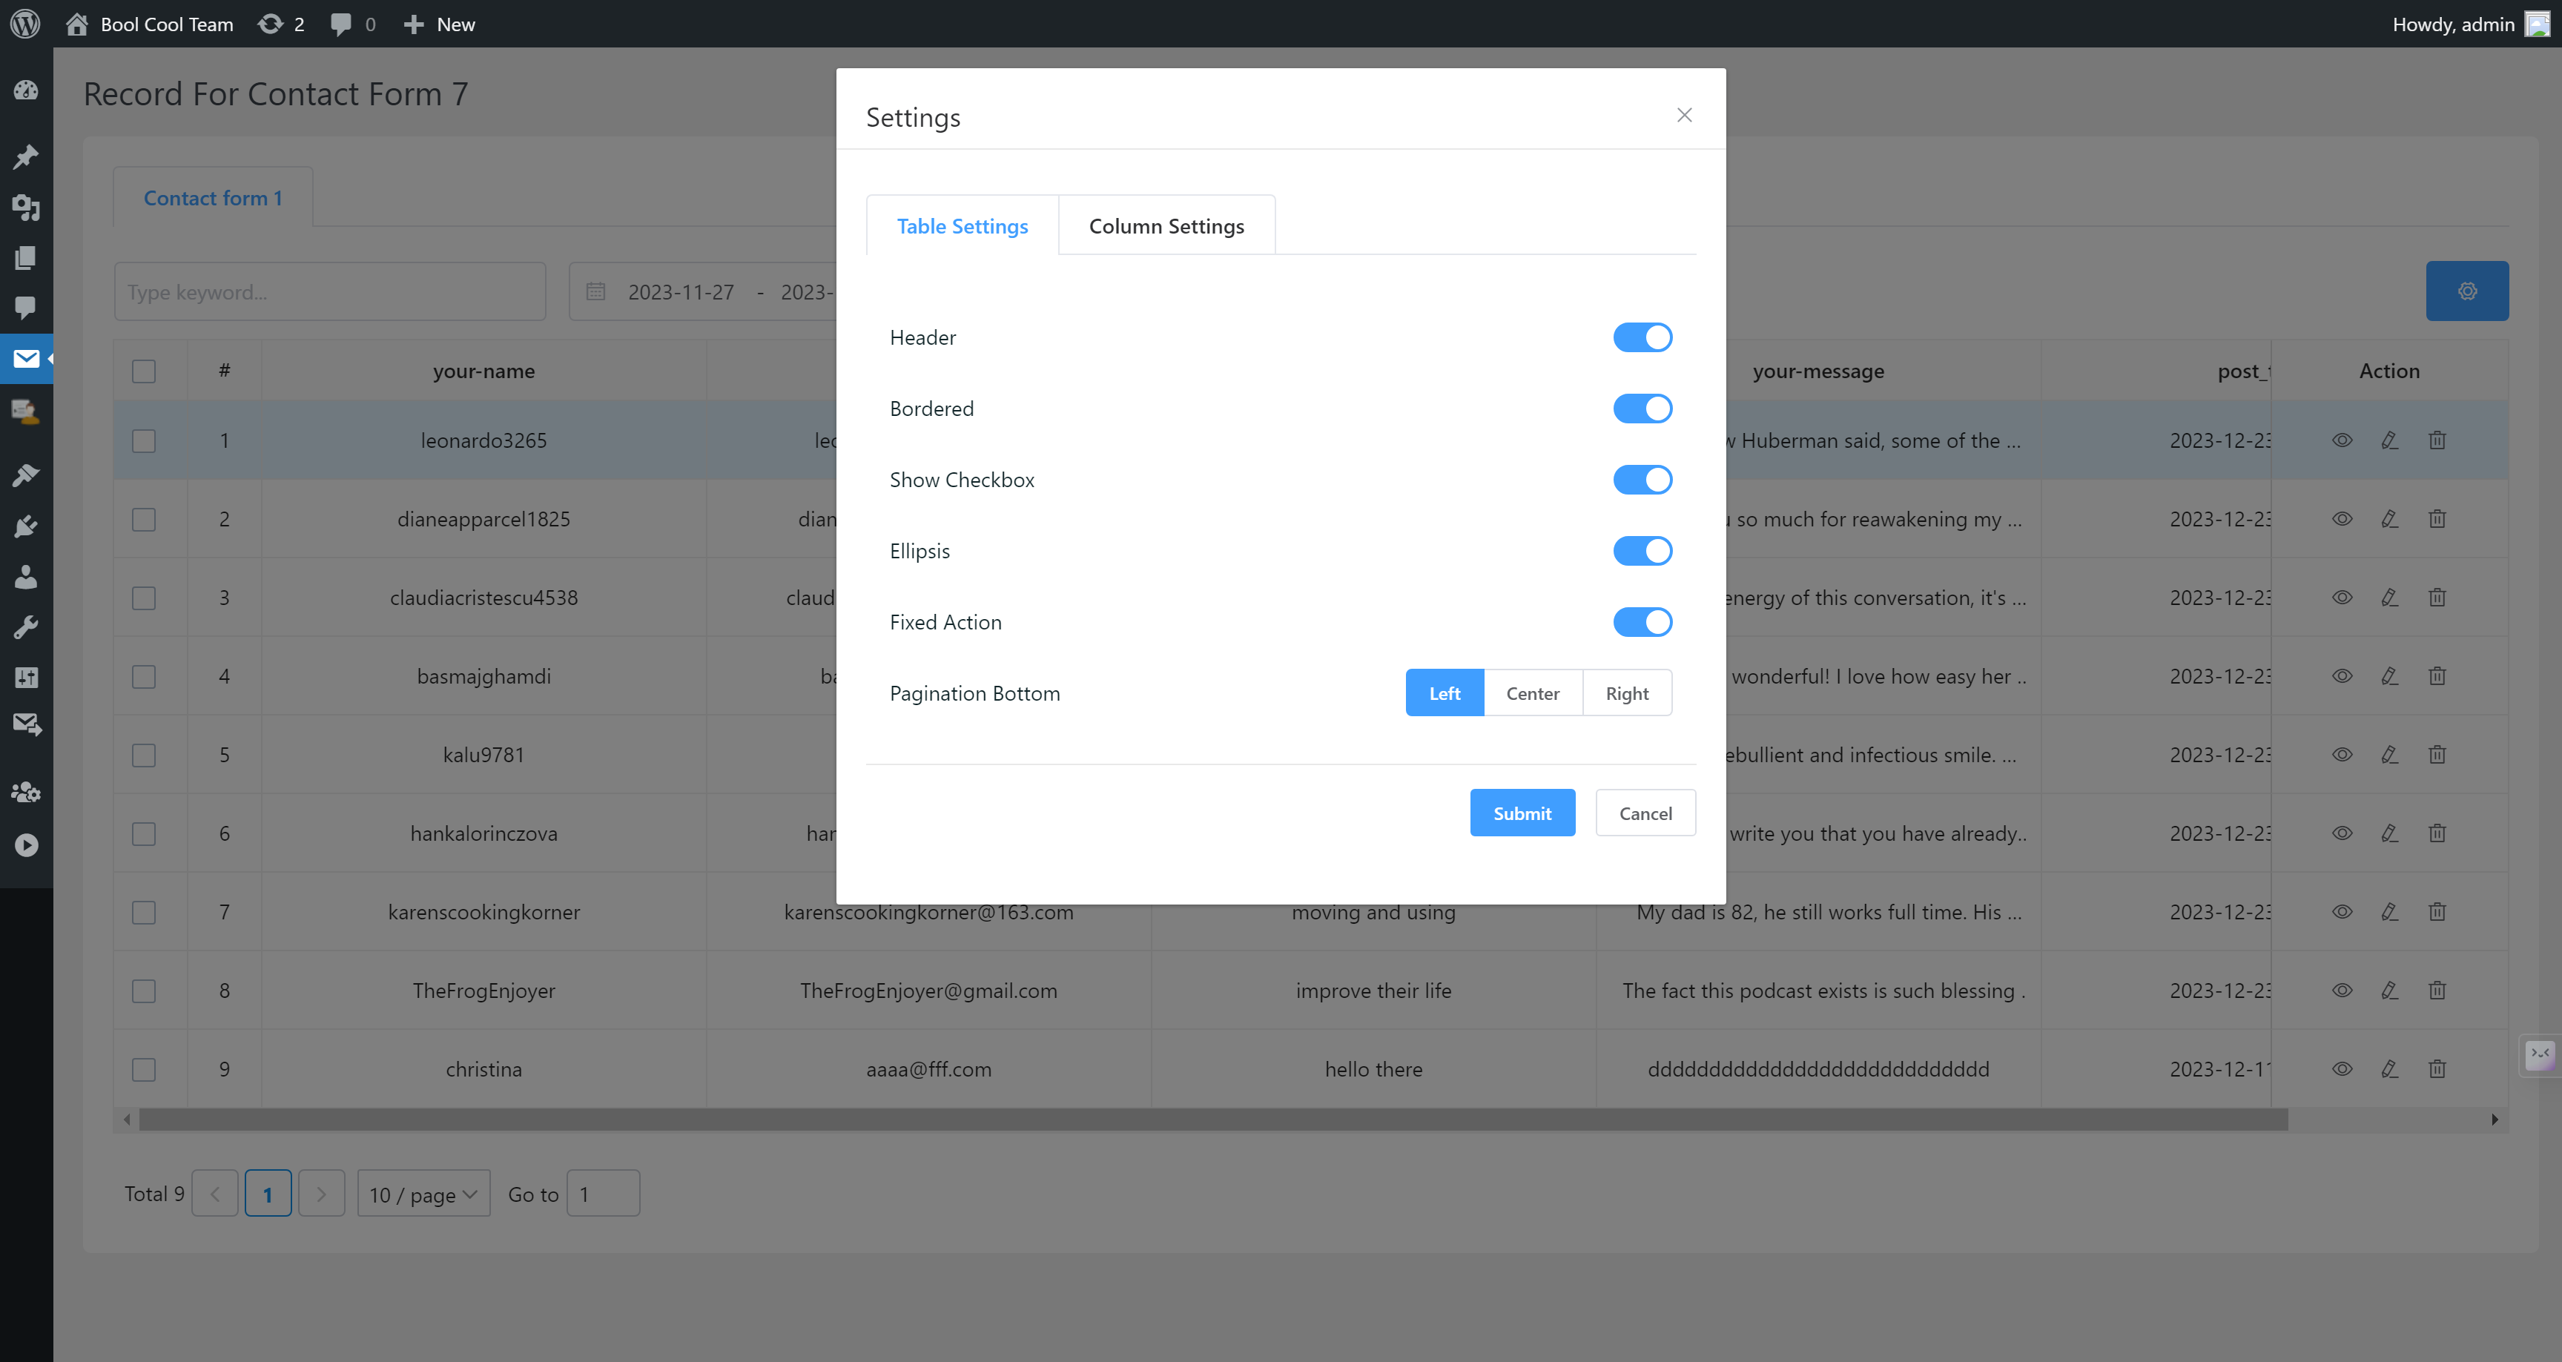Viewport: 2562px width, 1362px height.
Task: Open the Contact mail icon in sidebar
Action: point(26,359)
